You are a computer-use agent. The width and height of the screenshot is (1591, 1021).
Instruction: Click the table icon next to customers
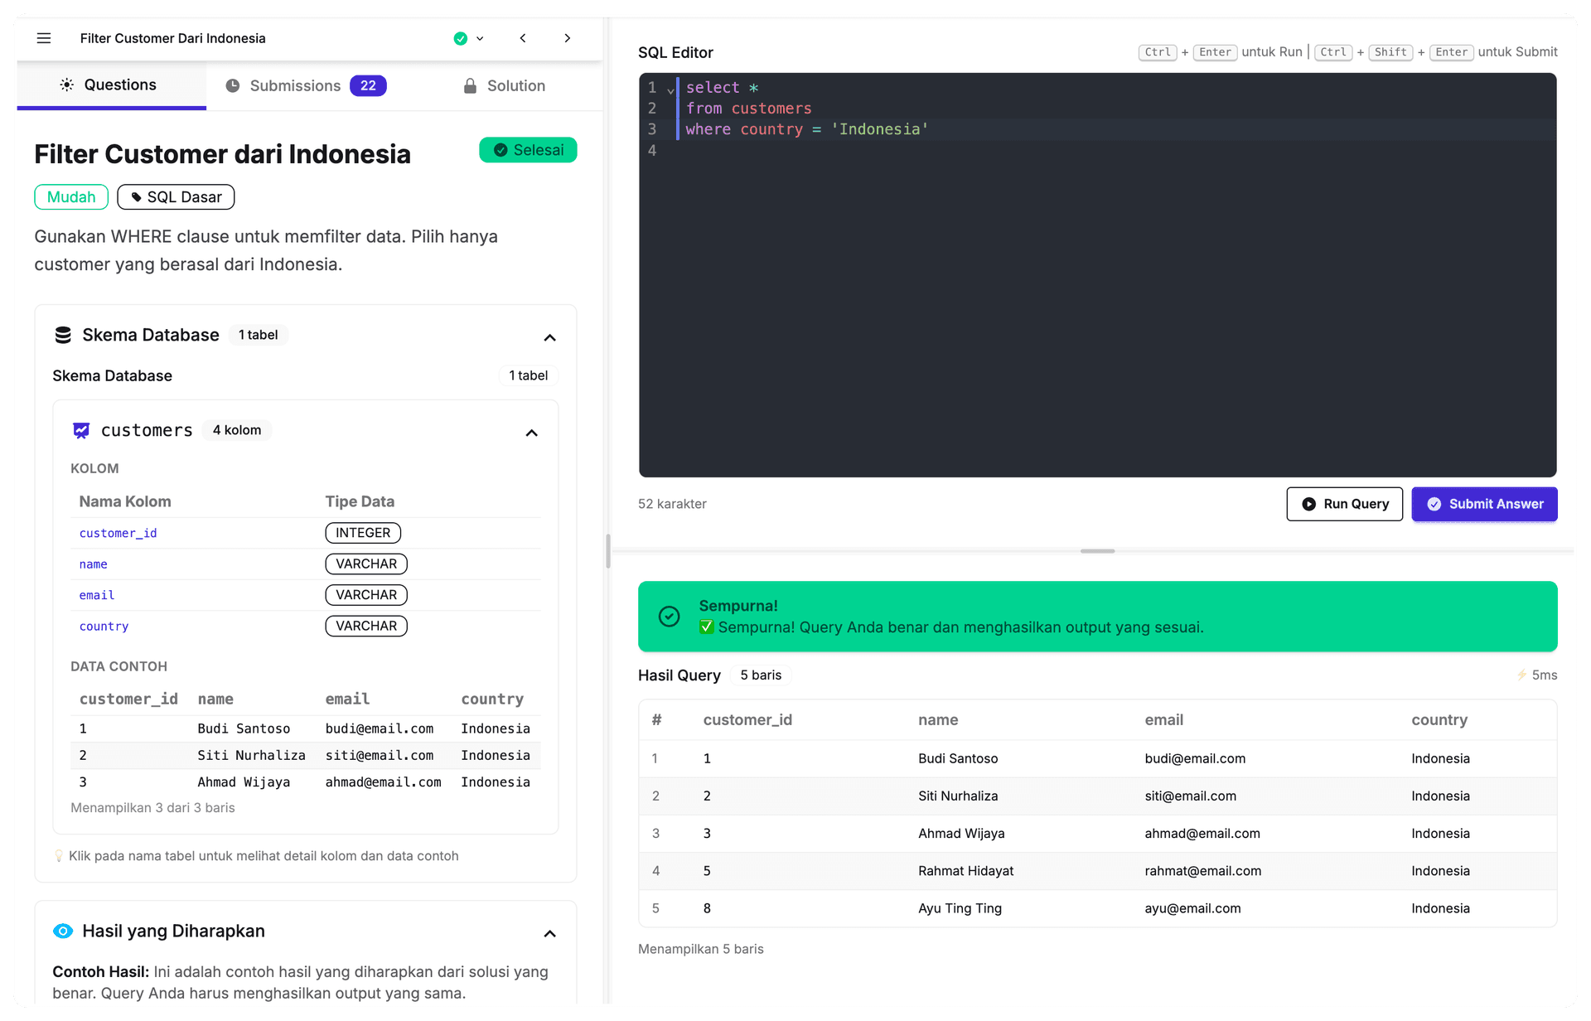[80, 430]
